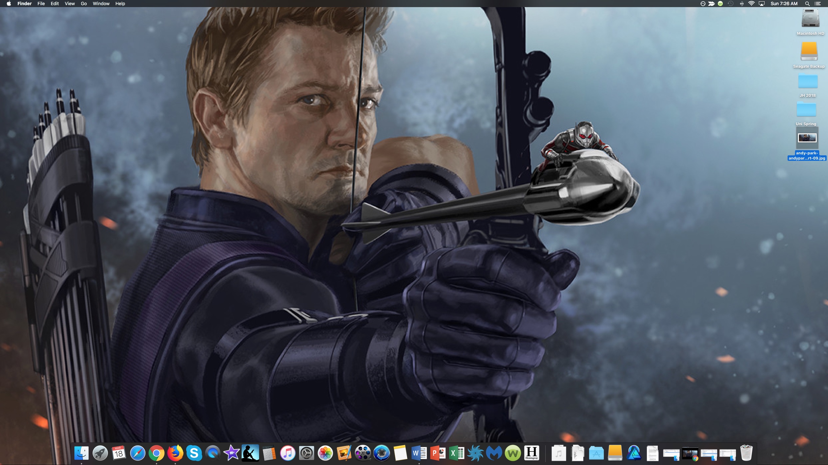Open the Apple menu
This screenshot has width=828, height=465.
pos(9,4)
